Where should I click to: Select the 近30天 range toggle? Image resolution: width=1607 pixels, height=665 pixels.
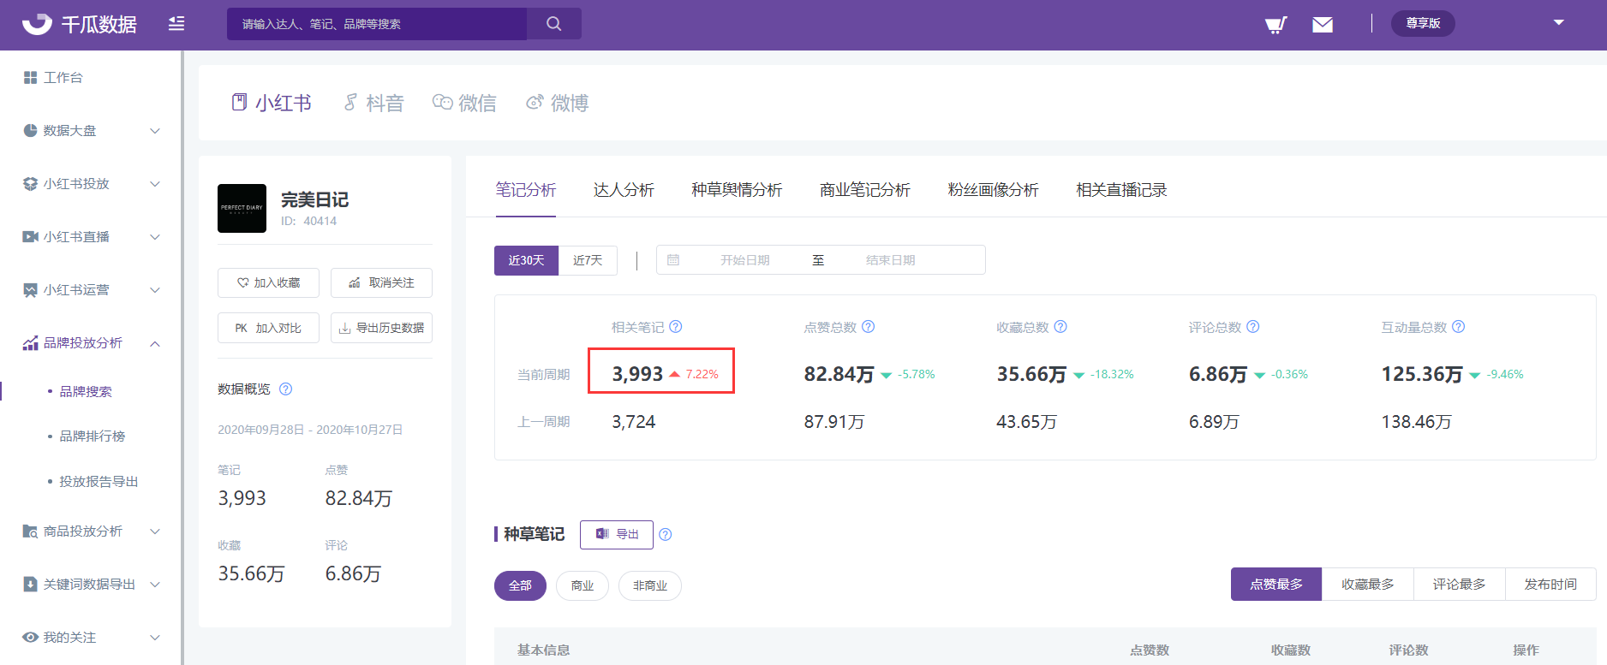click(526, 260)
